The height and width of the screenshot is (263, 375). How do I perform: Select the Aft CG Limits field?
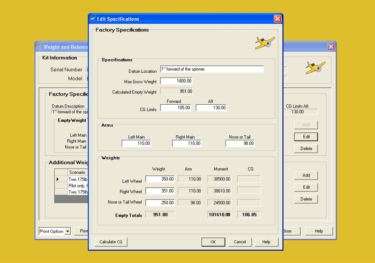(x=211, y=108)
